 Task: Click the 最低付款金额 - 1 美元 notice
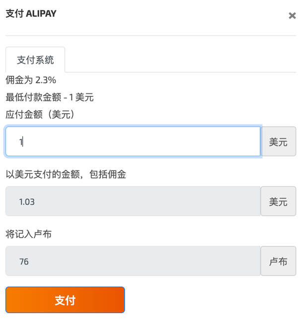[50, 97]
